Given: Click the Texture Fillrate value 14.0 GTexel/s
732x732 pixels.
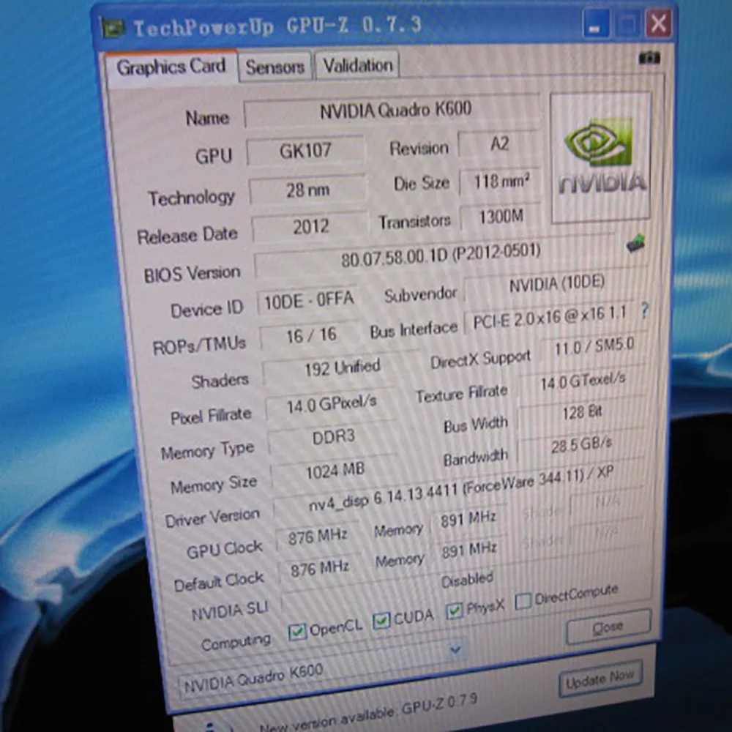Looking at the screenshot, I should pos(583,382).
